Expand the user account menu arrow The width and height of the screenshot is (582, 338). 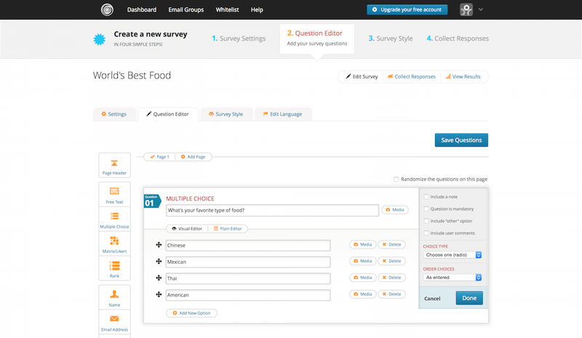pyautogui.click(x=481, y=10)
